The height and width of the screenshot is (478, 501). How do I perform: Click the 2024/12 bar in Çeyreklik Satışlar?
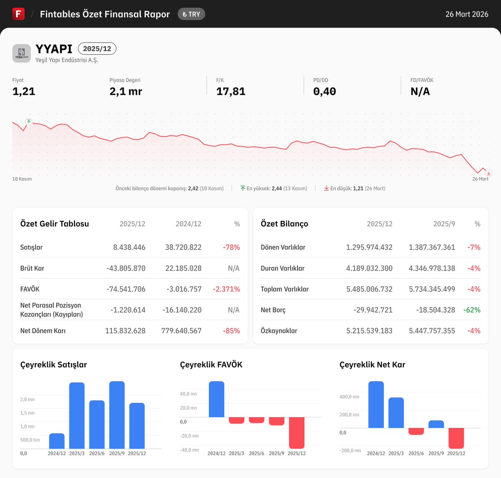[x=57, y=441]
